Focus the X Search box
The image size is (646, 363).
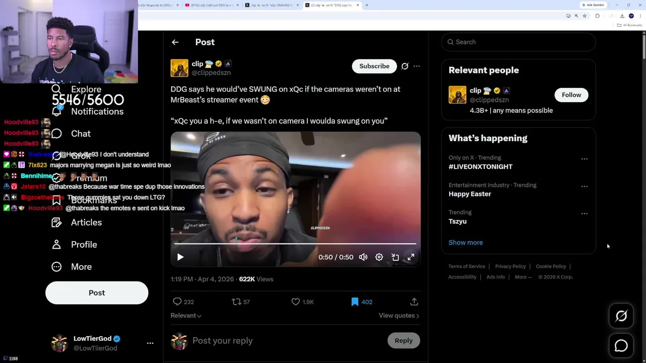point(519,42)
